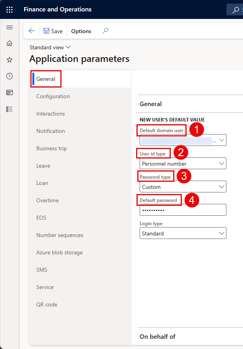Open the Default domain user dropdown

tap(222, 140)
